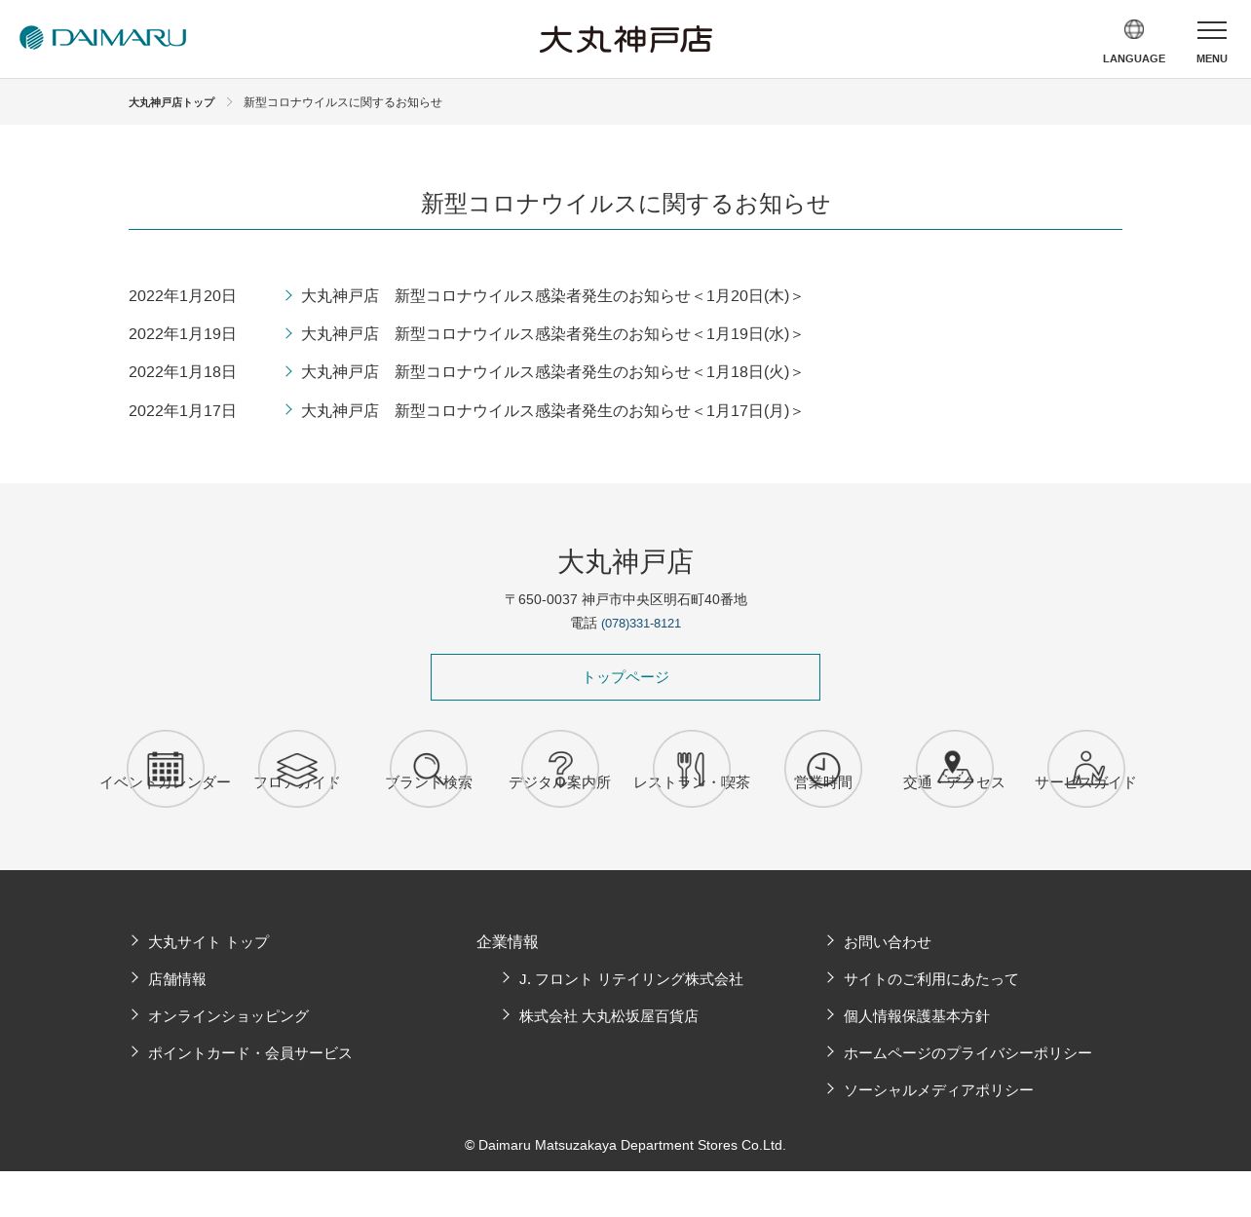Open the Restaurant & Cafe fork icon
Screen dimensions: 1251x1217
pyautogui.click(x=692, y=769)
